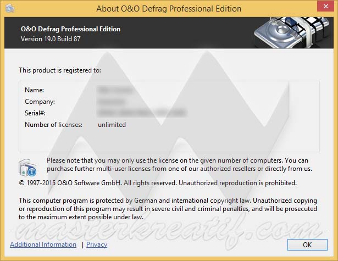Screen dimensions: 338x261
Task: Click the 'Number of licenses:' label
Action: (x=53, y=125)
